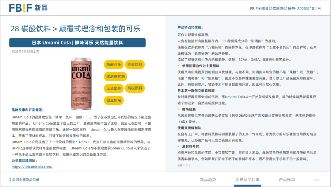Click the 能量饮料 badge
This screenshot has width=331, height=187.
(135, 65)
